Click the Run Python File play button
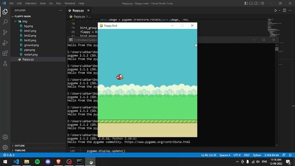The width and height of the screenshot is (295, 166). coord(276,11)
